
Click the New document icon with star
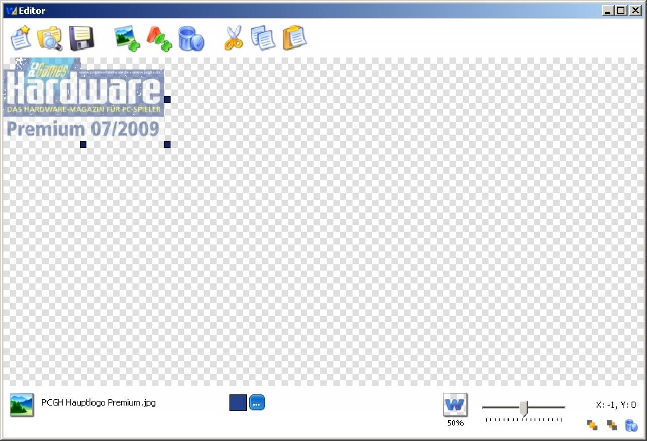21,38
